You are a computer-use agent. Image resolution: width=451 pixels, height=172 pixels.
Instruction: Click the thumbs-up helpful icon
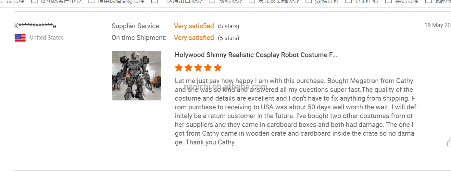tap(448, 143)
